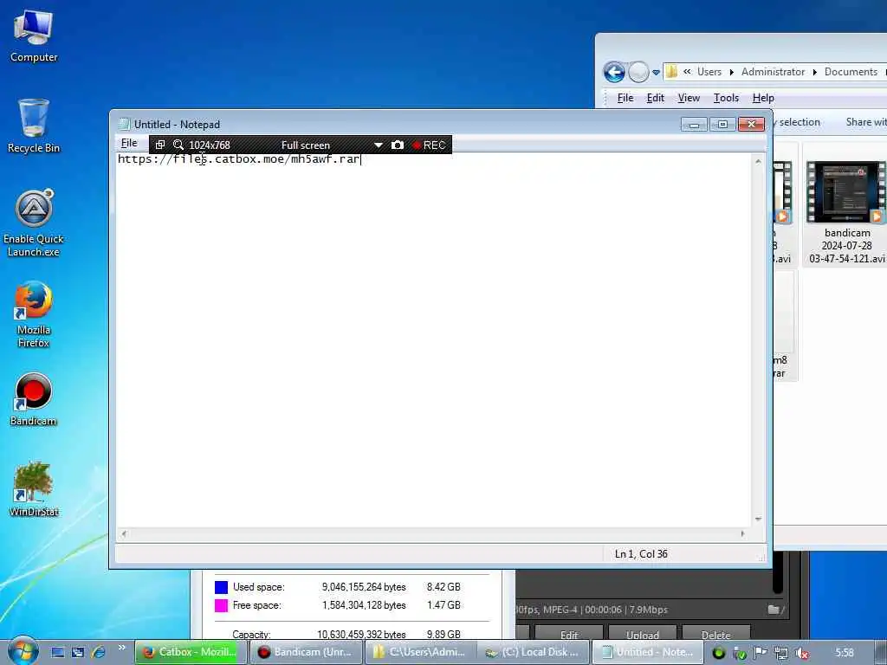
Task: Click the Notepad vertical scrollbar up arrow
Action: pos(758,162)
